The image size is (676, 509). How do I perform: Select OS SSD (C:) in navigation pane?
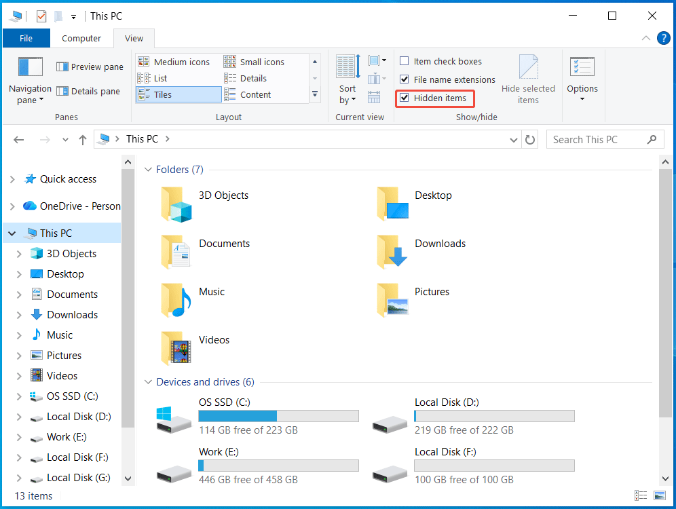click(72, 396)
